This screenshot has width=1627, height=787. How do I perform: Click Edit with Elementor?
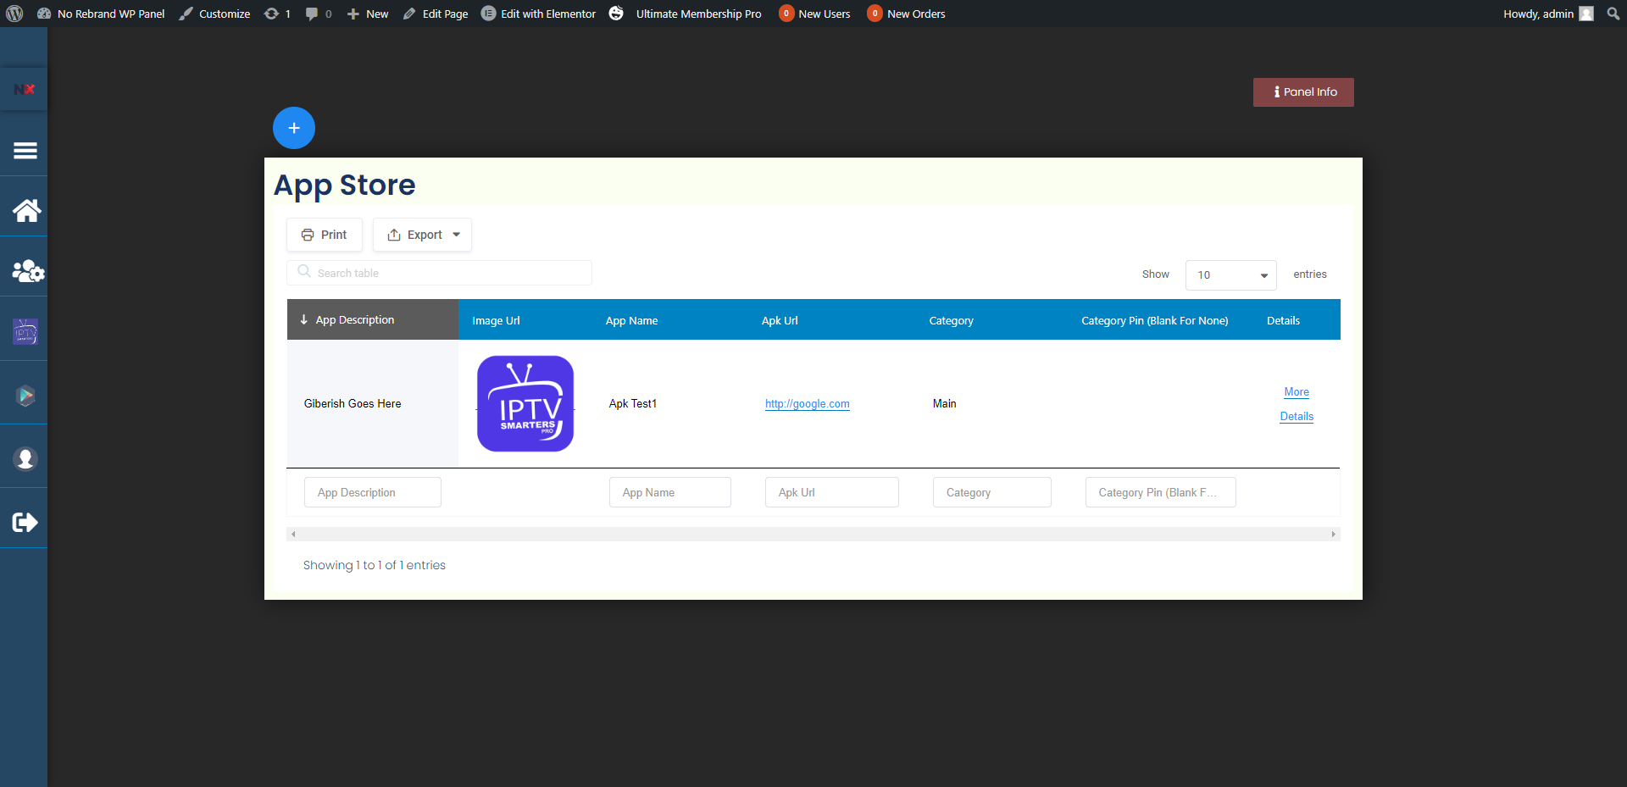click(539, 14)
